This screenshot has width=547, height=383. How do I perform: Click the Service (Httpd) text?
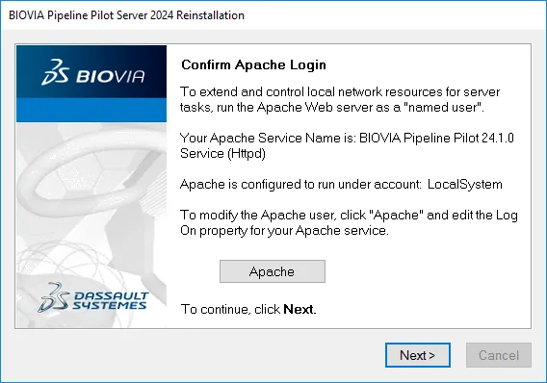pos(222,153)
